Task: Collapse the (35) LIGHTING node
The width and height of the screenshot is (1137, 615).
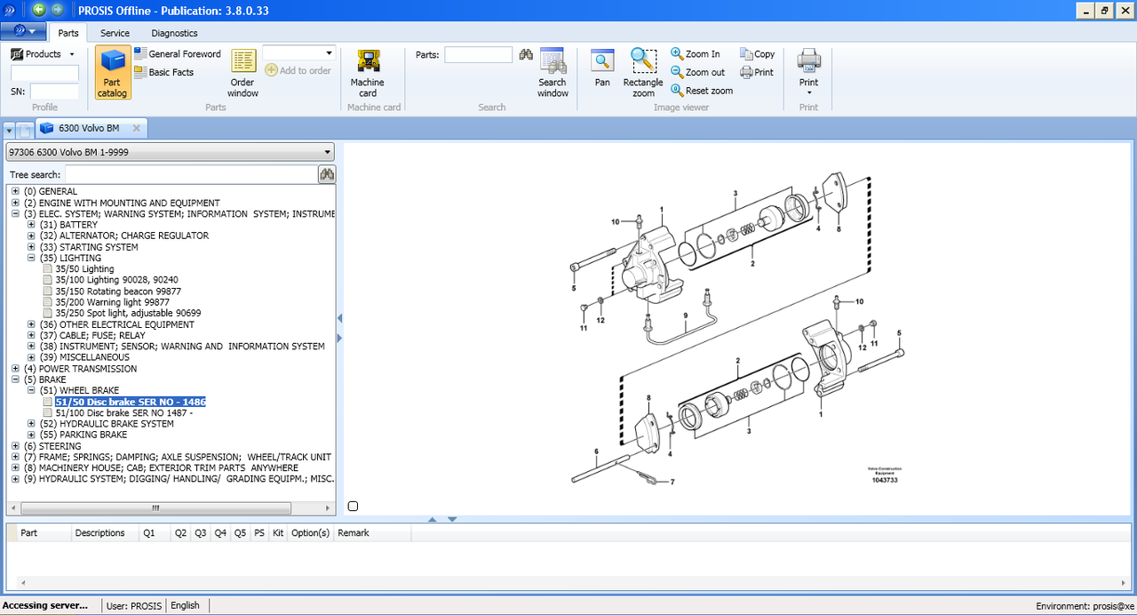Action: [x=31, y=258]
